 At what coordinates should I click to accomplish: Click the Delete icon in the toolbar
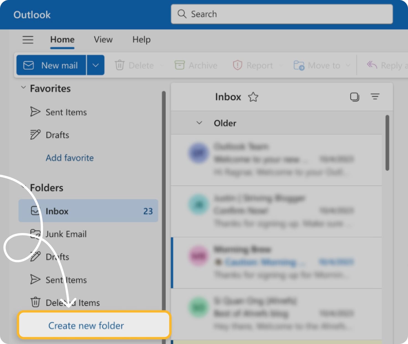(120, 65)
